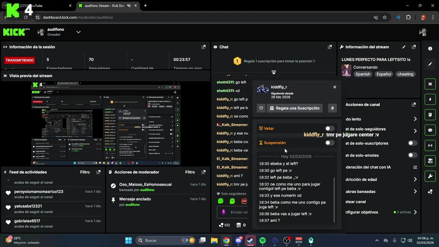
Task: Toggle the stream info wrench sidebar icon
Action: tap(430, 176)
